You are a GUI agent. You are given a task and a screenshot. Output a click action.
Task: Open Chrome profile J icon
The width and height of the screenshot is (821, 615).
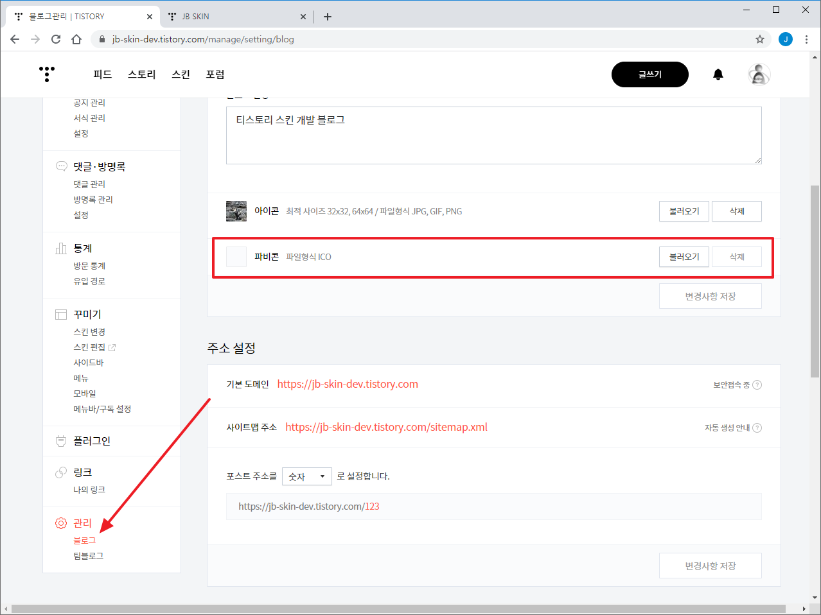(785, 39)
